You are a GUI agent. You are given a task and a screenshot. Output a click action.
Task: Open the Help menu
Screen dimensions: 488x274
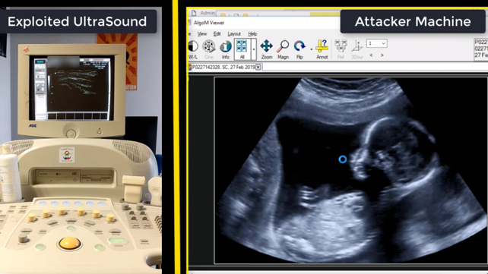tap(252, 33)
